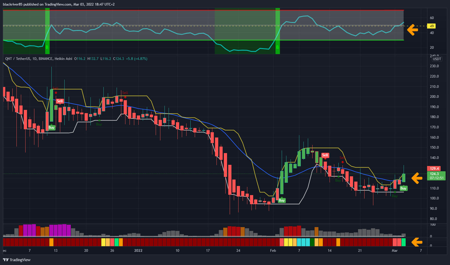Viewport: 450px width, 265px height.
Task: Click the B marker in first RSI green bar
Action: coord(47,47)
